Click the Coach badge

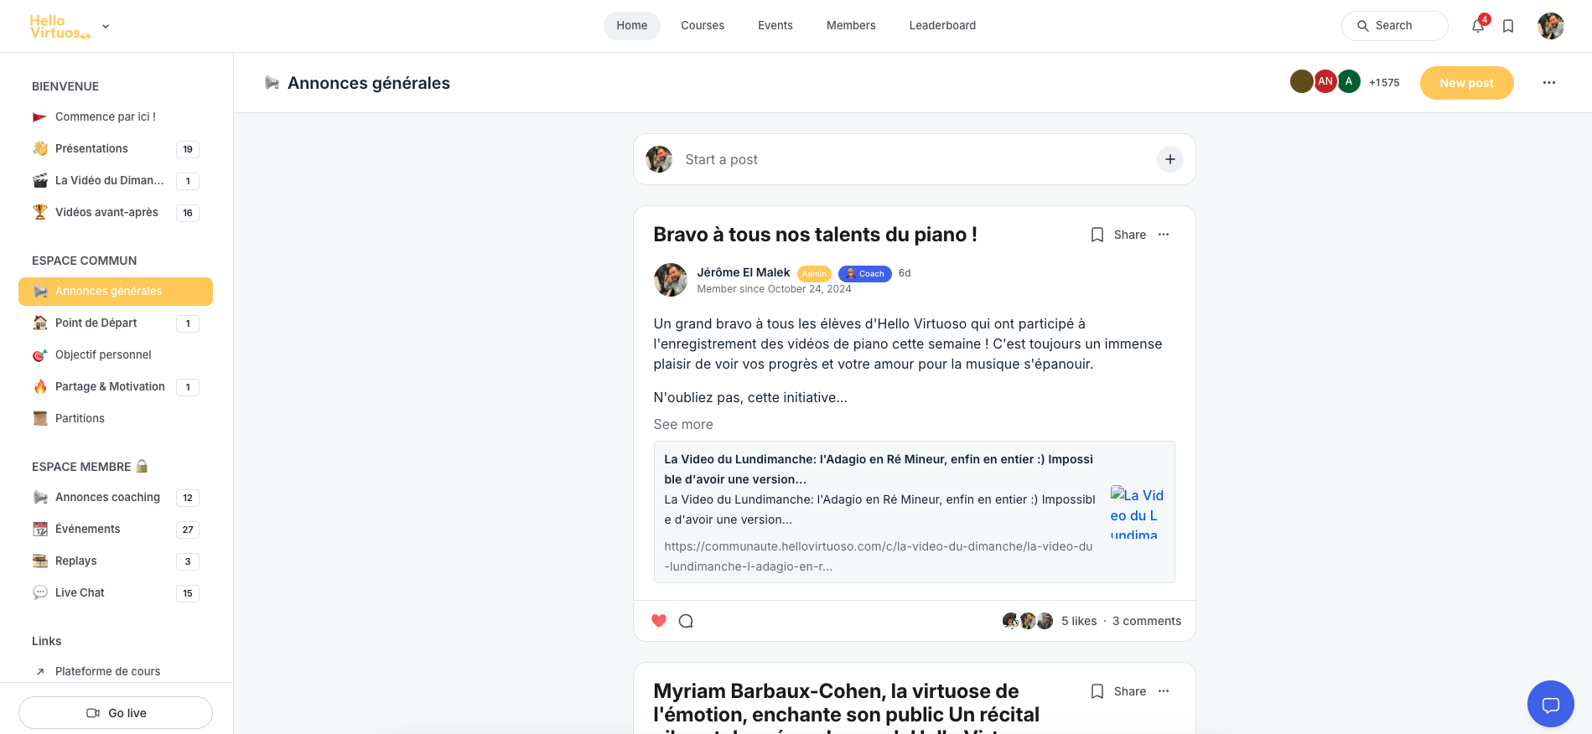[x=864, y=273]
